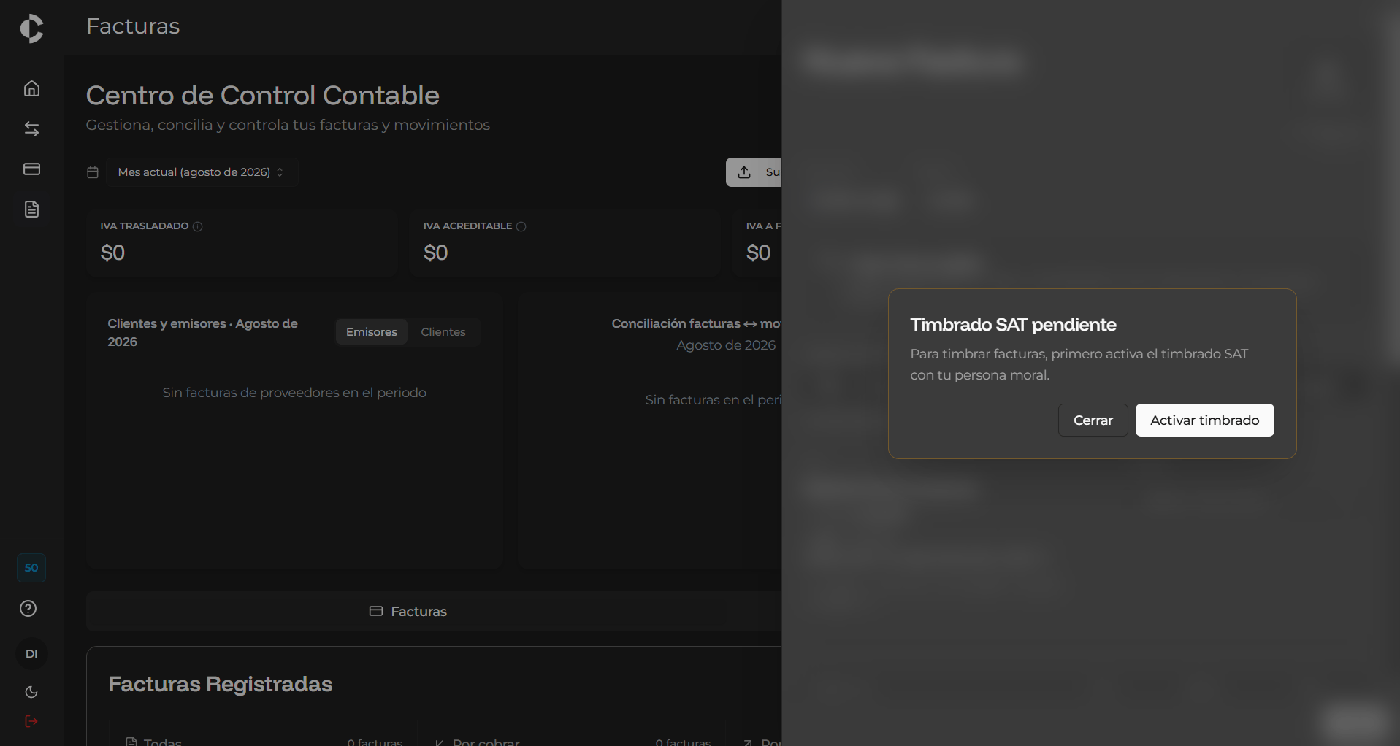Open the period dropdown Mes actual
Viewport: 1400px width, 746px height.
click(x=202, y=172)
